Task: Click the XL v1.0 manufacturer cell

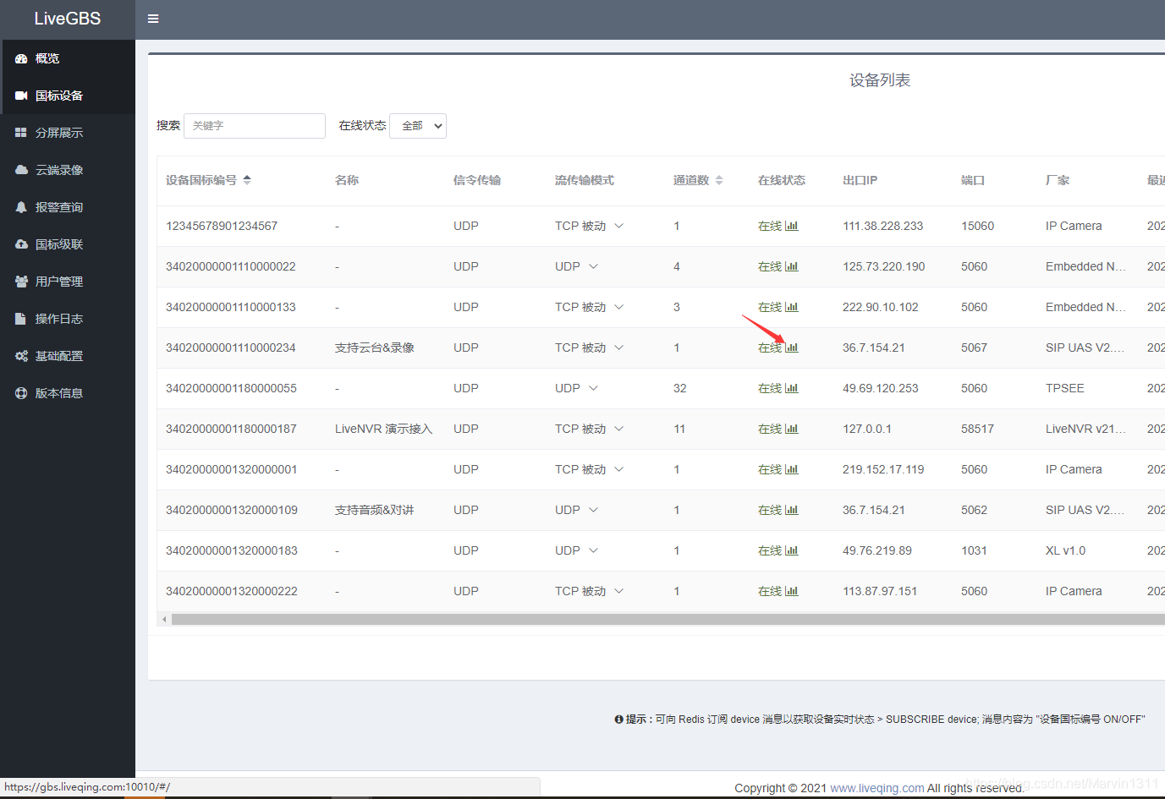Action: pyautogui.click(x=1065, y=550)
